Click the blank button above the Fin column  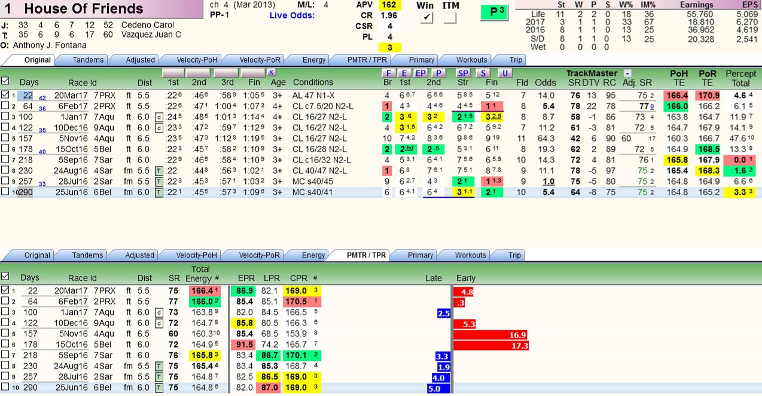click(x=252, y=72)
